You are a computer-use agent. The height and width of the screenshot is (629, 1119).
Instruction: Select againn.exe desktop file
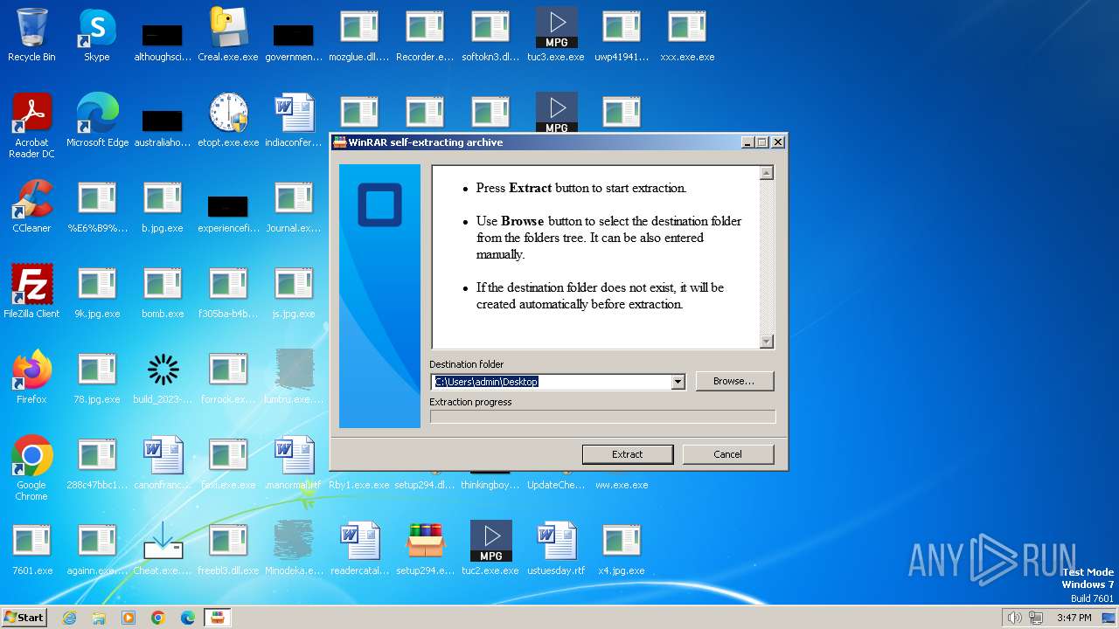[x=97, y=549]
